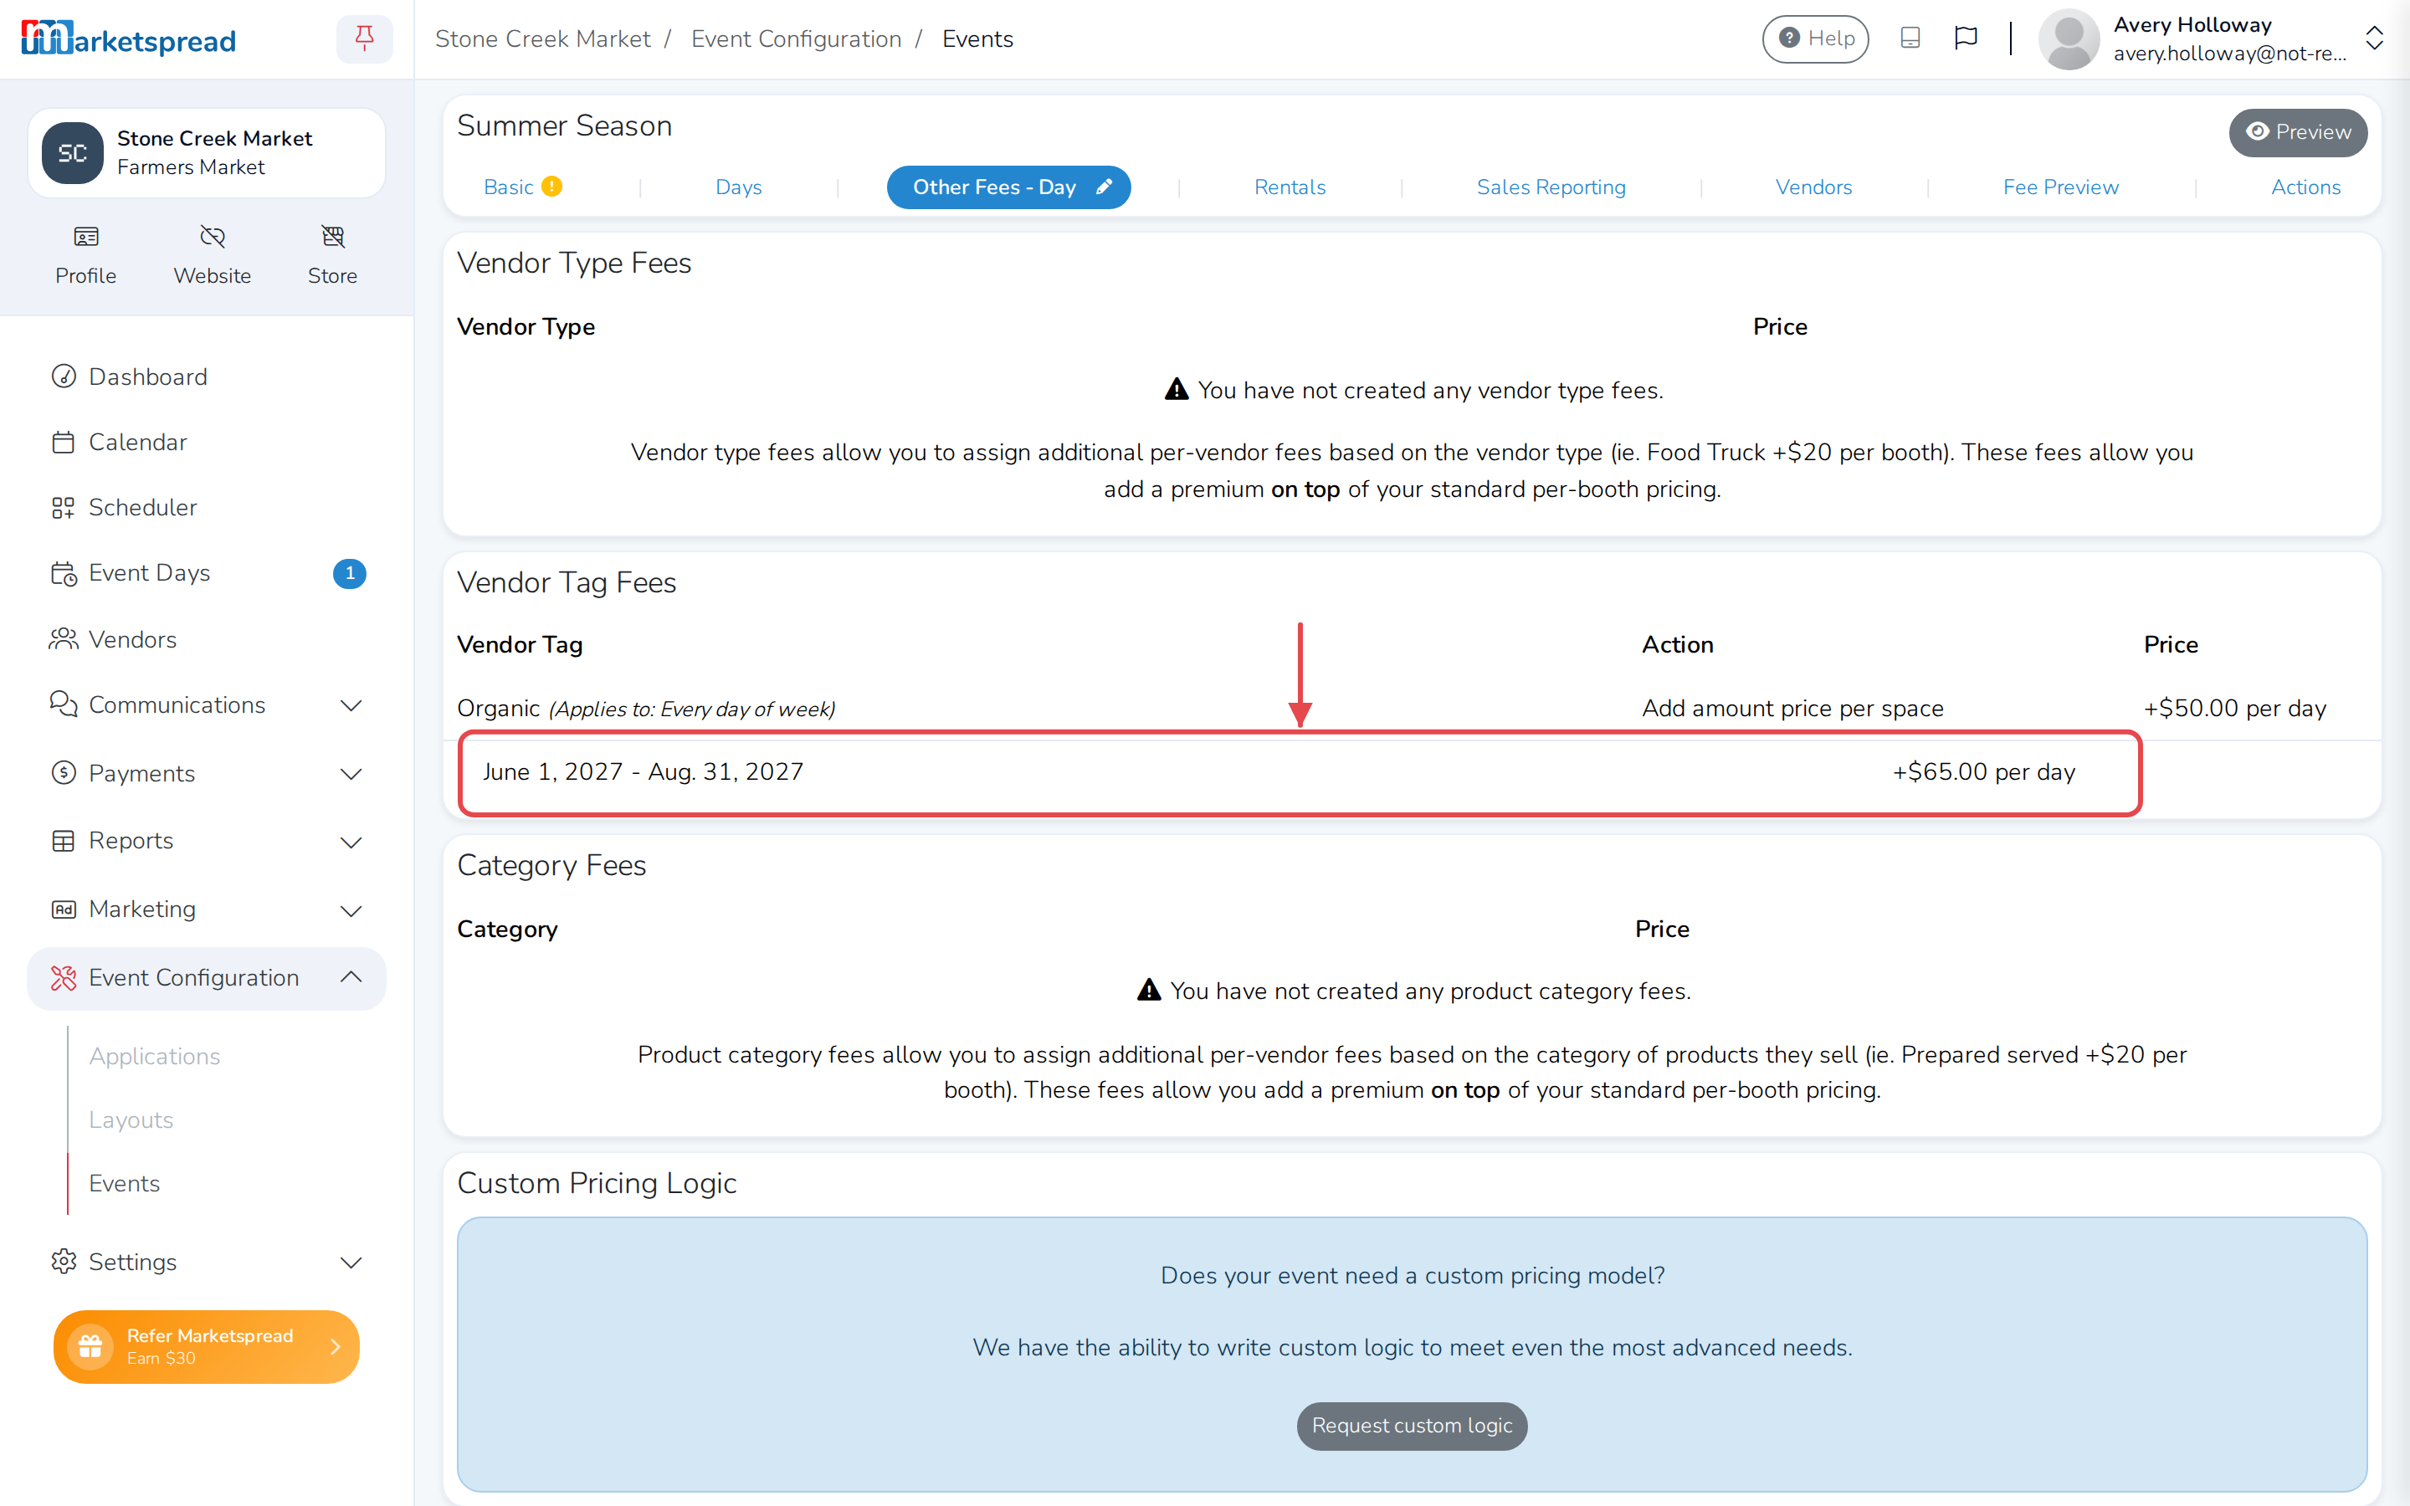This screenshot has height=1506, width=2410.
Task: Switch to the Days tab
Action: click(738, 187)
